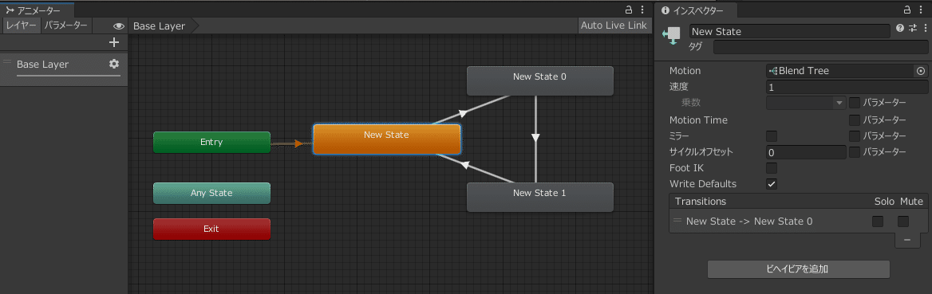
Task: Toggle the eye visibility icon in Animator
Action: click(119, 26)
